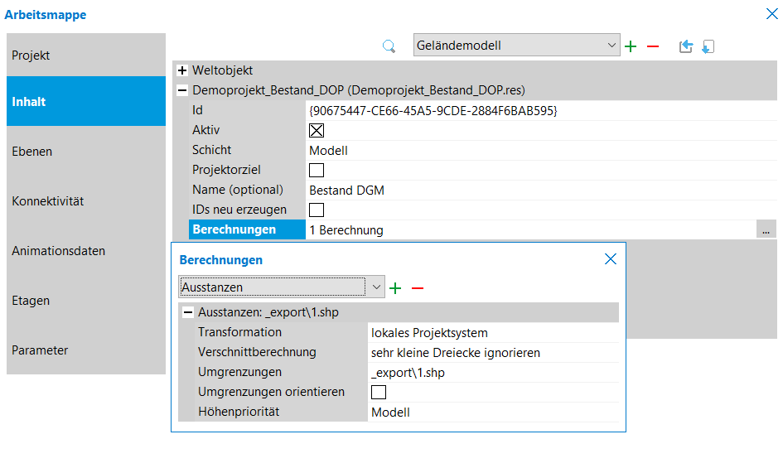The image size is (783, 468).
Task: Enable the Projektorziel checkbox
Action: (x=317, y=170)
